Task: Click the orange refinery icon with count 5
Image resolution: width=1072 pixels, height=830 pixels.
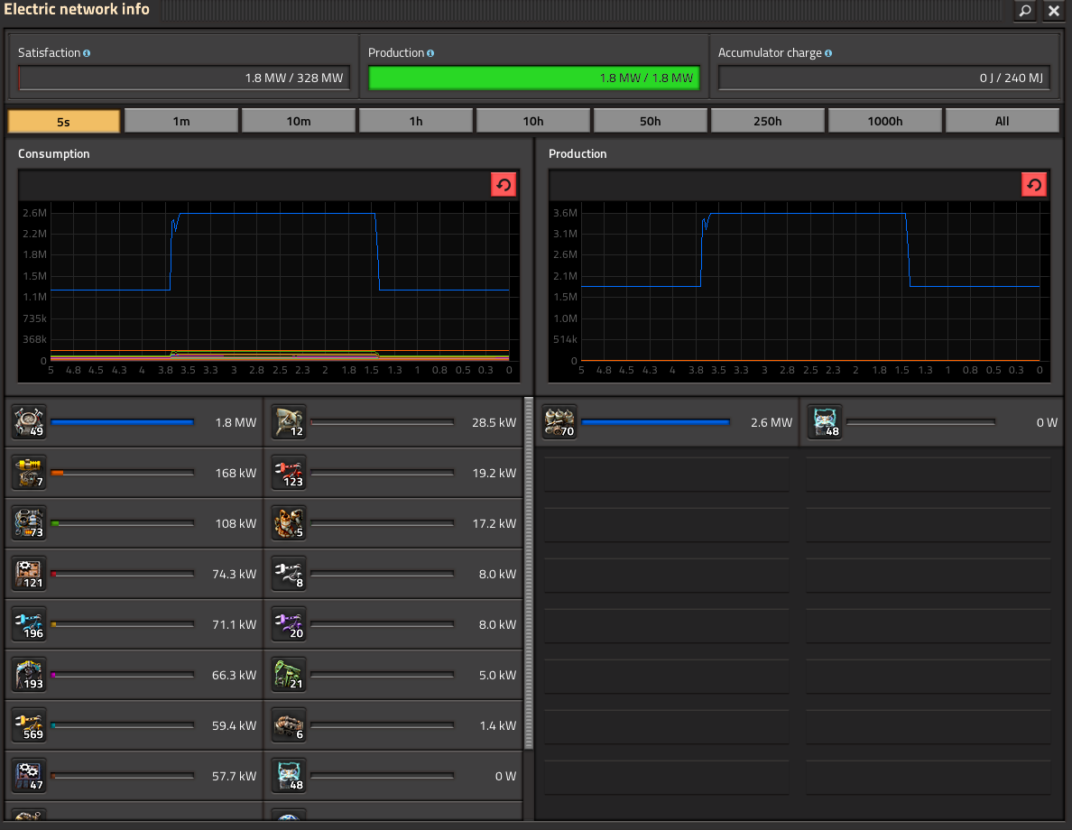Action: point(289,523)
